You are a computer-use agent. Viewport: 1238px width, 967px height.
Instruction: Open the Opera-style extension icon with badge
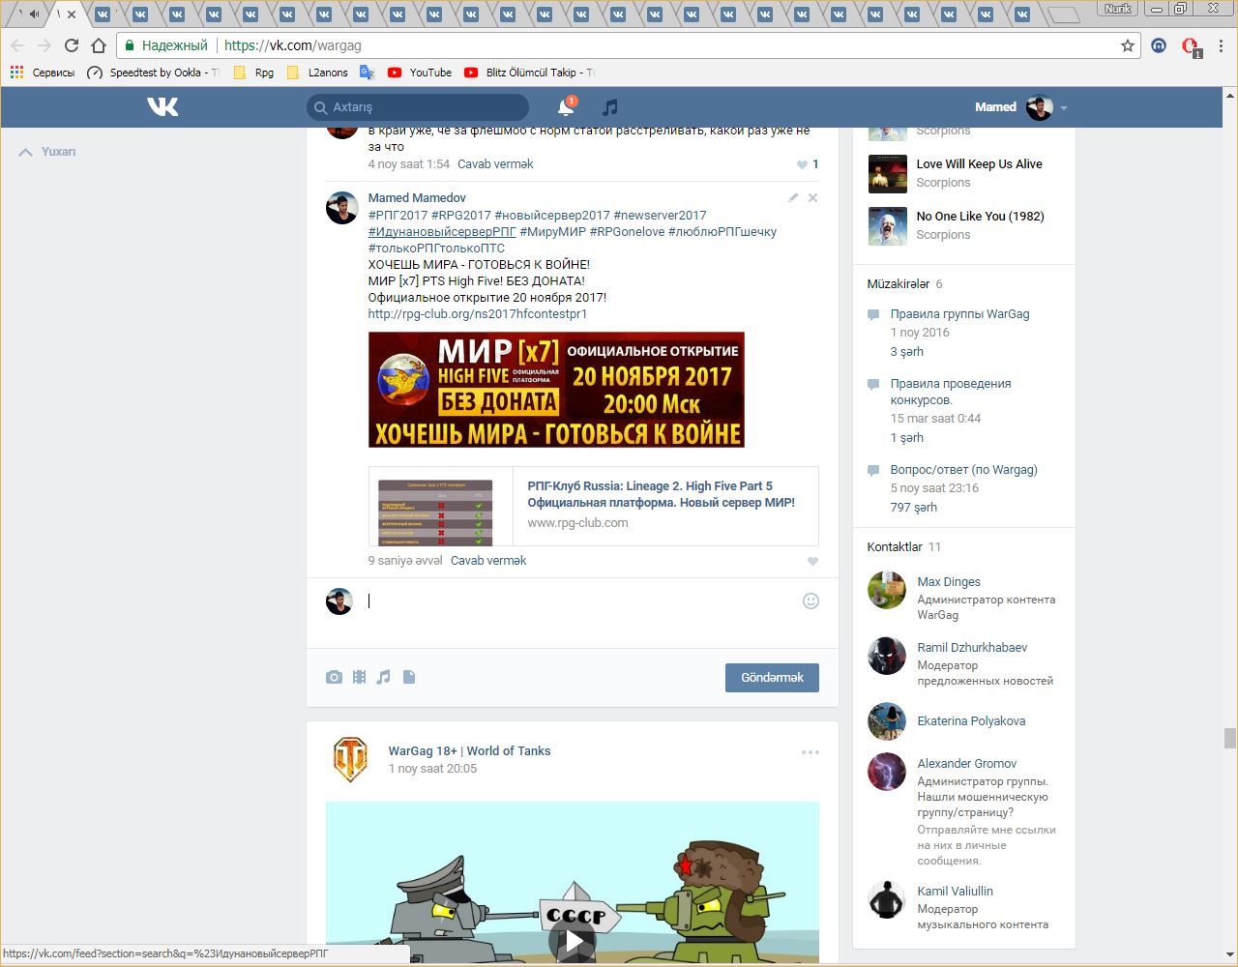pyautogui.click(x=1191, y=46)
